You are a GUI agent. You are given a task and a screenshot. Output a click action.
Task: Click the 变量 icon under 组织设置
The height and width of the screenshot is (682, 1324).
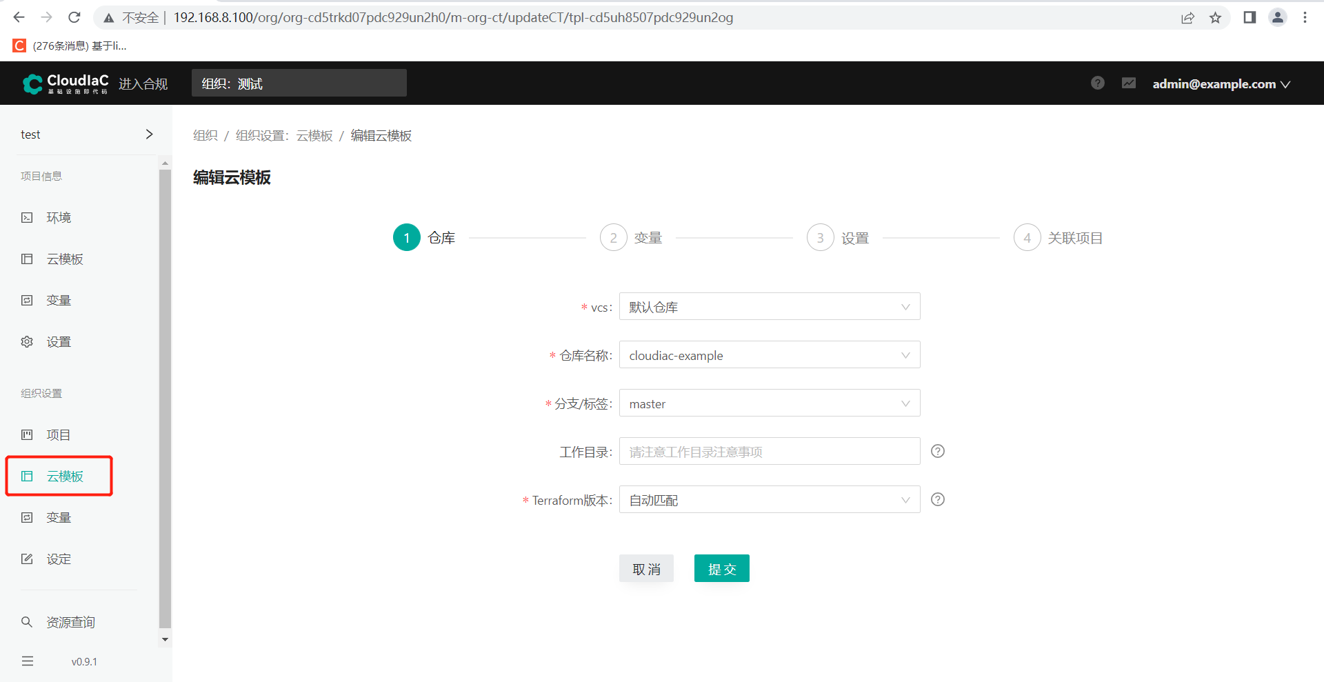pos(26,517)
